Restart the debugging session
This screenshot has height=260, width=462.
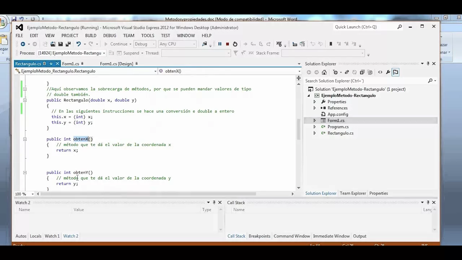(235, 44)
